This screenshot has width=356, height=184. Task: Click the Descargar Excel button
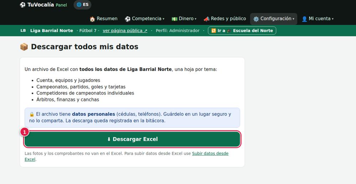tap(132, 139)
